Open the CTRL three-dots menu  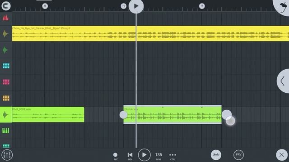(x=172, y=156)
